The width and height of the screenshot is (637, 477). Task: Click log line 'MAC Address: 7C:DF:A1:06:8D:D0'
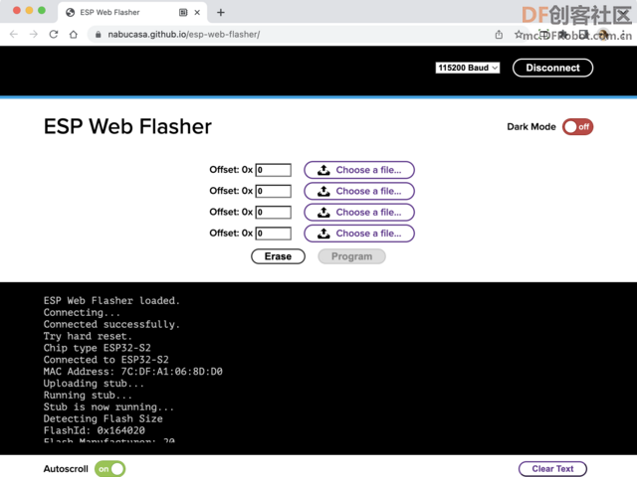pyautogui.click(x=132, y=372)
